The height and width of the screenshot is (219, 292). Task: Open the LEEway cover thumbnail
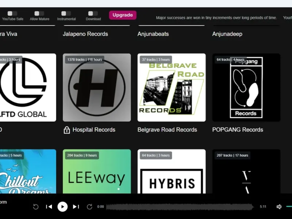[97, 171]
